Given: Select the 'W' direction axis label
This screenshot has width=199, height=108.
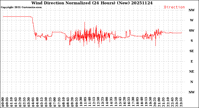Looking at the screenshot, I should [192, 20].
